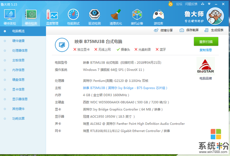Image resolution: width=230 pixels, height=156 pixels.
Task: Click the report icon beside 生成报表
Action: [x=206, y=30]
